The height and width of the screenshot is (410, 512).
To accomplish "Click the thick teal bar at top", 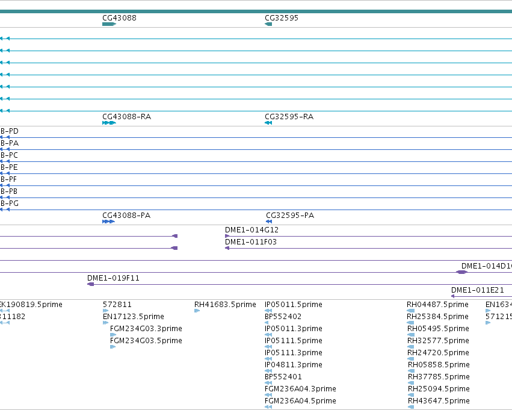I will 256,11.
